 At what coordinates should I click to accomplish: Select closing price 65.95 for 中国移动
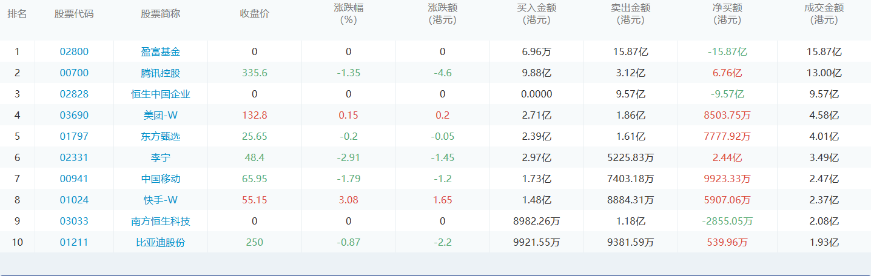point(254,179)
